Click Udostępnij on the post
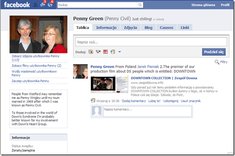The image size is (235, 156). click(171, 101)
